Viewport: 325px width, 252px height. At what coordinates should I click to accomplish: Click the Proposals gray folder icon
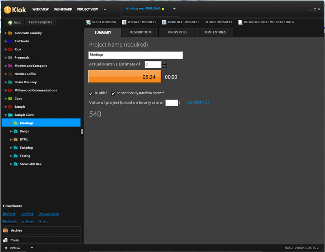click(10, 57)
